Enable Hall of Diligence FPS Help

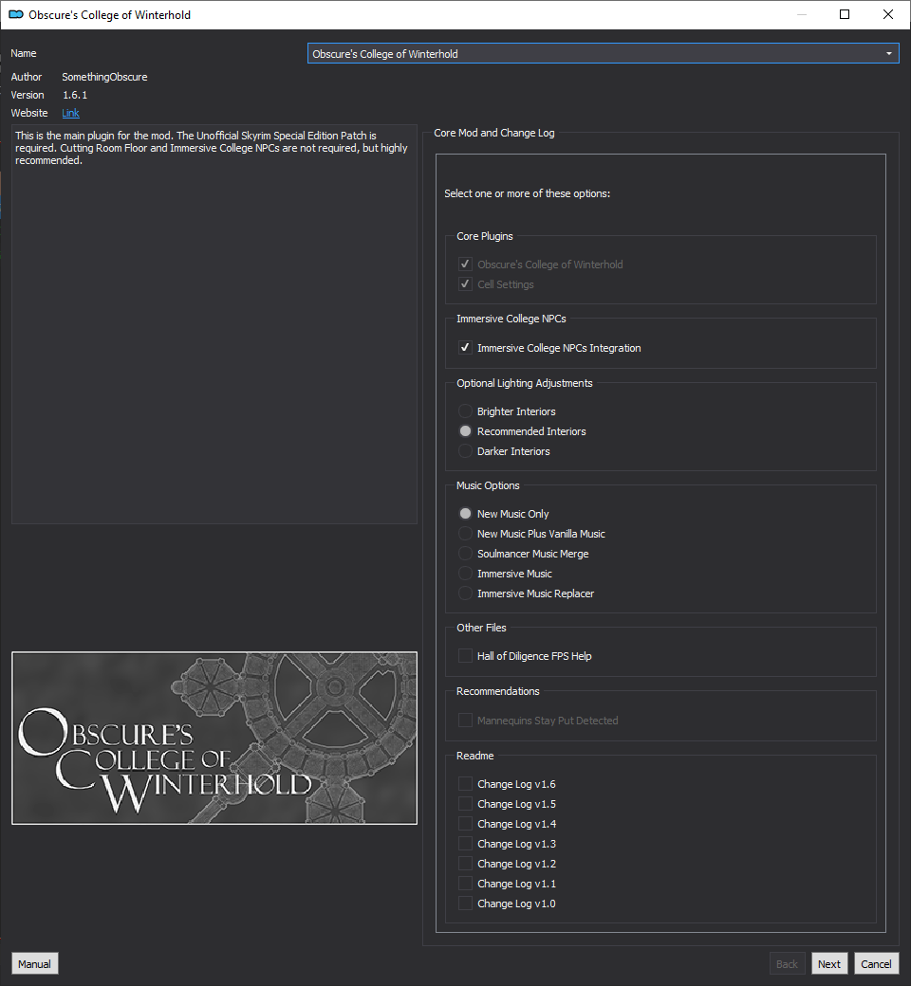[x=465, y=656]
